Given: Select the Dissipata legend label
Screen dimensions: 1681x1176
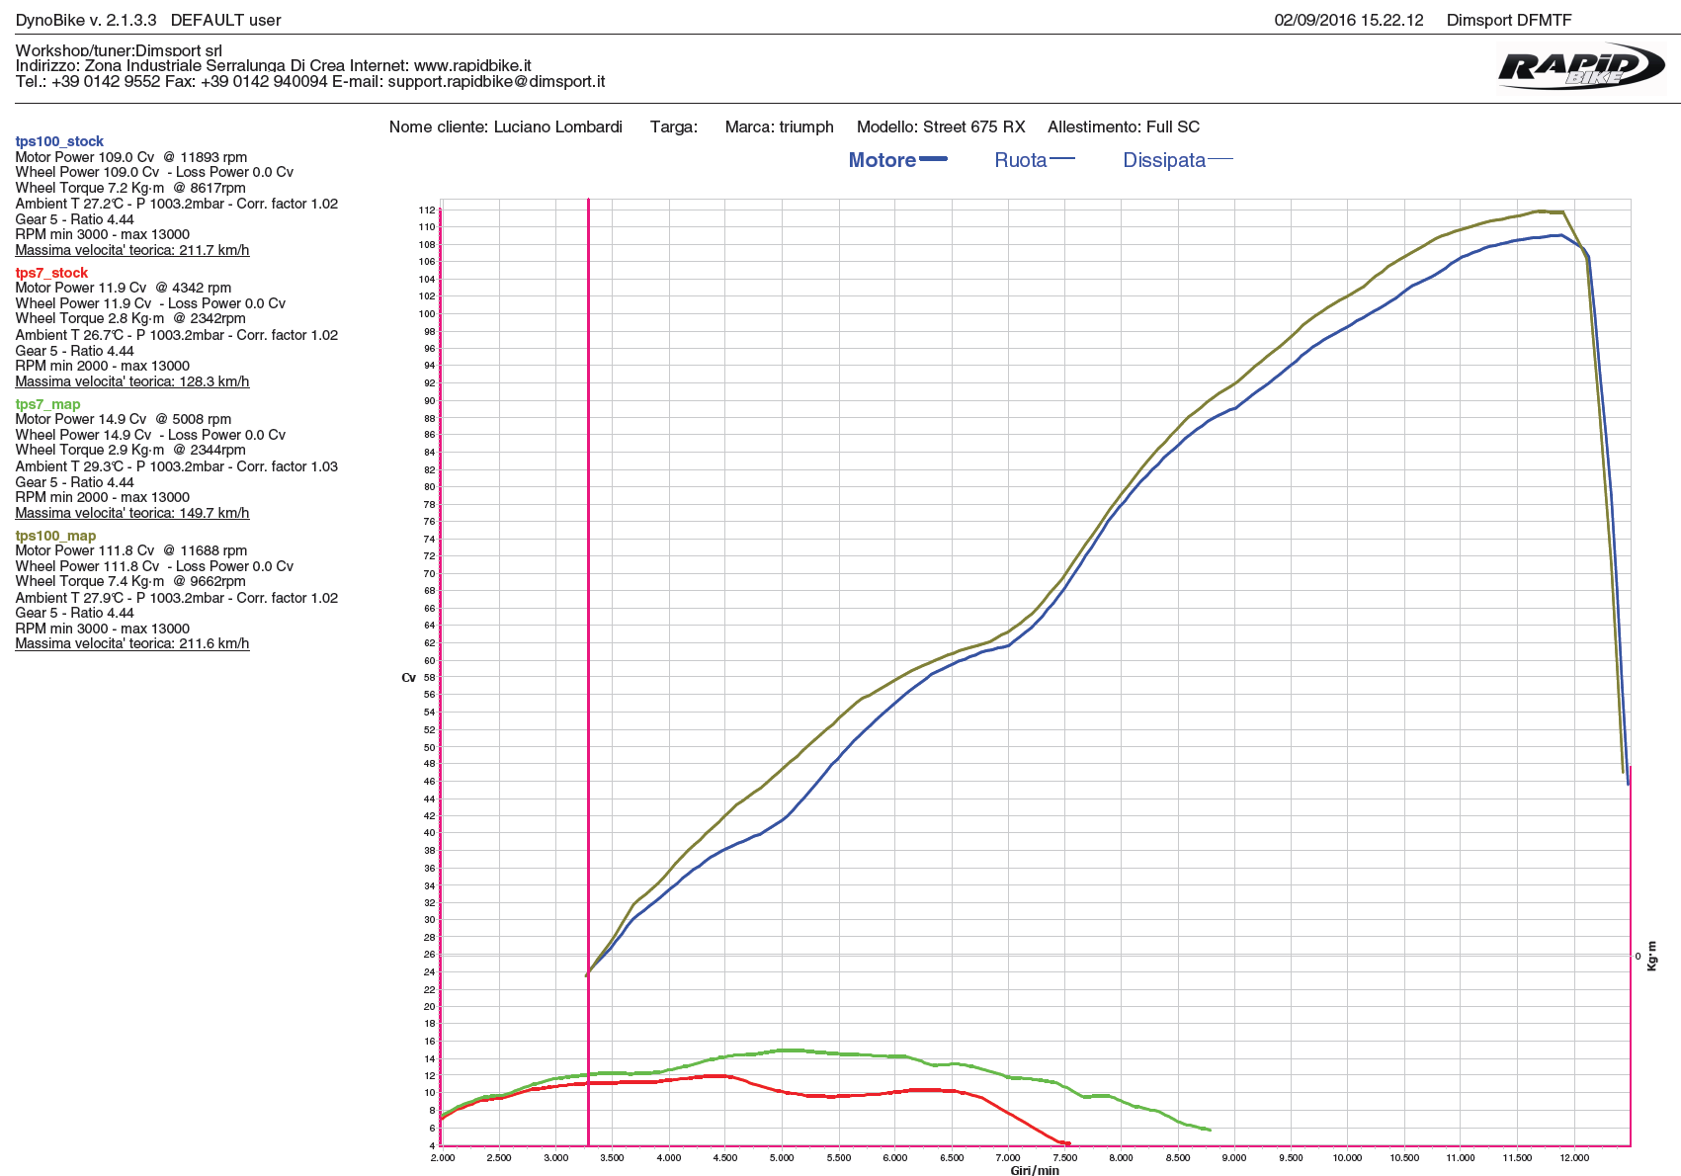Looking at the screenshot, I should click(1163, 160).
